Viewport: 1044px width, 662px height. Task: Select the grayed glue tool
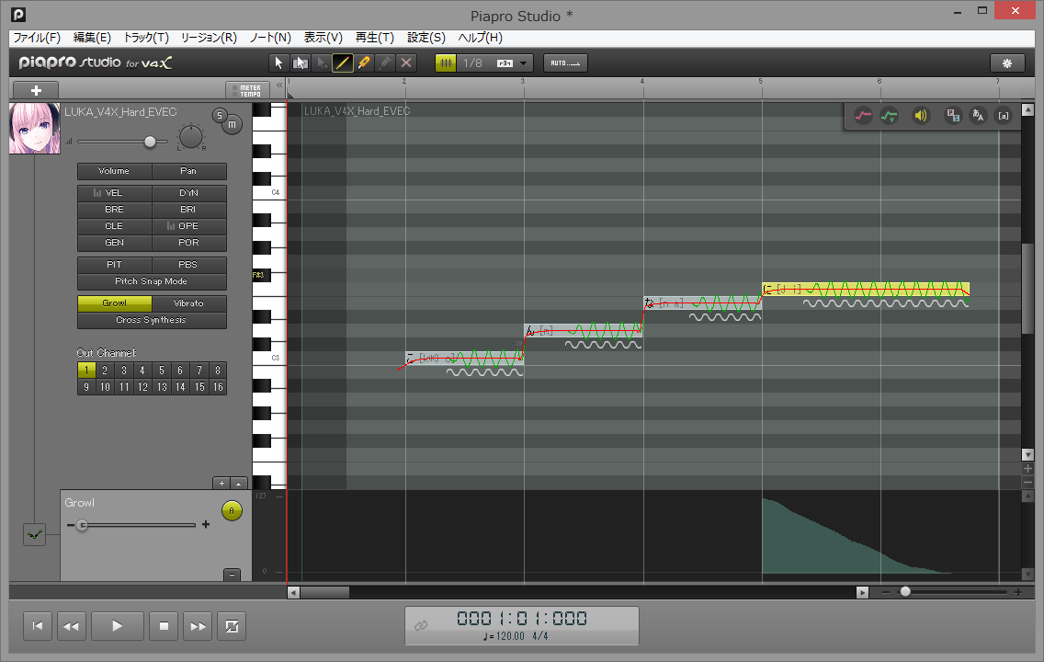(x=385, y=63)
